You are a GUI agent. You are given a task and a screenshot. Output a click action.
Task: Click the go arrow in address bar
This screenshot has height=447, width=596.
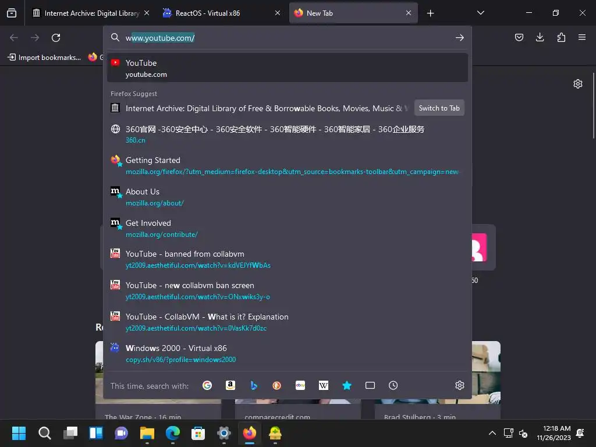460,38
